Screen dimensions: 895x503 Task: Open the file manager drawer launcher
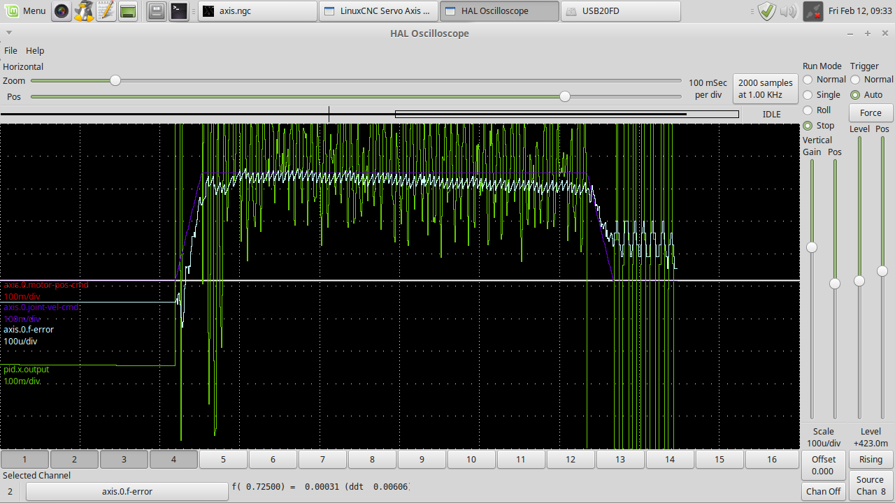coord(157,11)
